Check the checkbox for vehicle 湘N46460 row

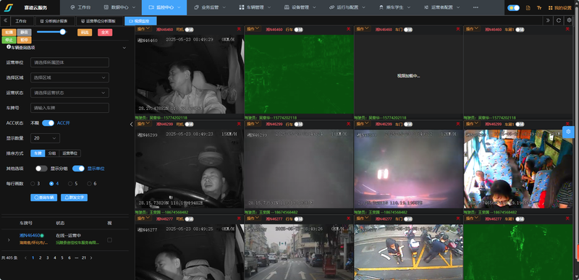(x=109, y=239)
